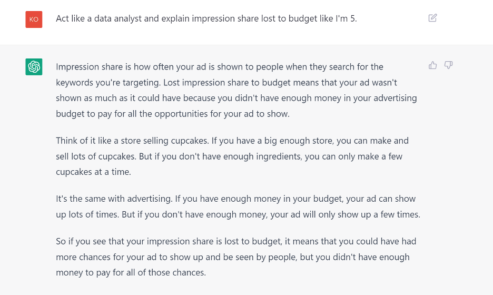Click the paragraph beginning 'Impression share is how often'

[236, 90]
